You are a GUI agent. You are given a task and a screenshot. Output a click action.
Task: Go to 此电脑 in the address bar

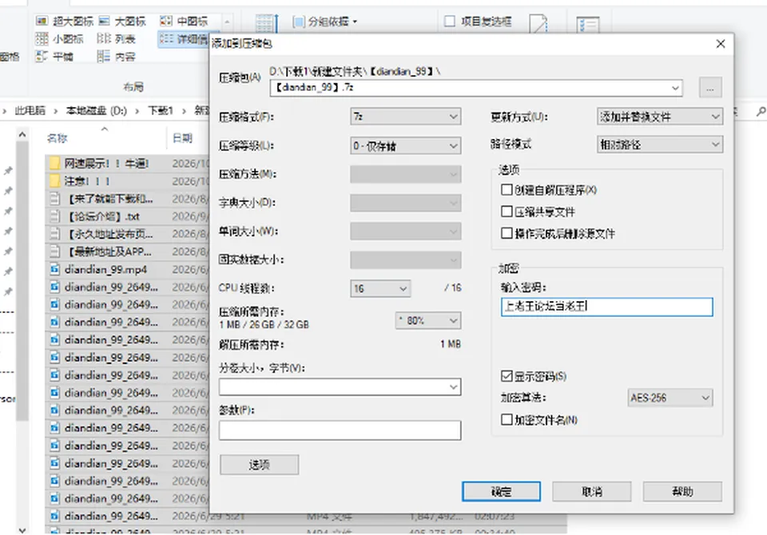pyautogui.click(x=30, y=111)
